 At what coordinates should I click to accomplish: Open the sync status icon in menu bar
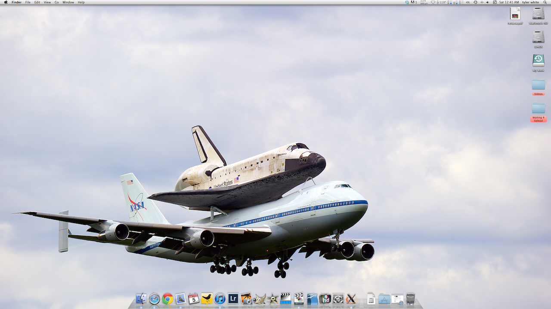(x=407, y=2)
